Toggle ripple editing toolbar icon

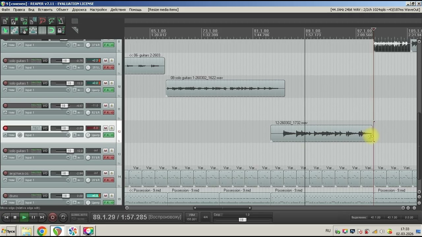24,31
